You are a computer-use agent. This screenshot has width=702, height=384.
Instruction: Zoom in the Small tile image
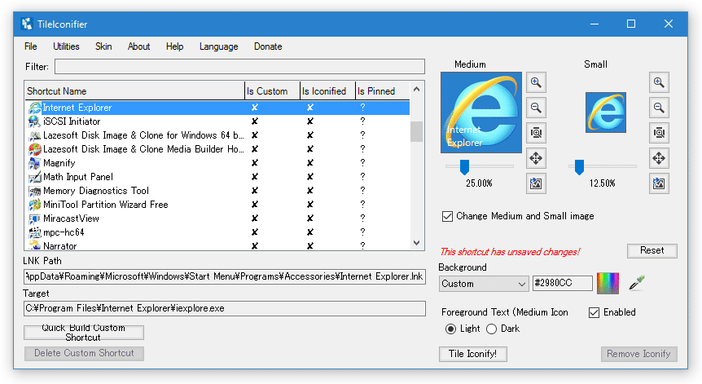[659, 82]
